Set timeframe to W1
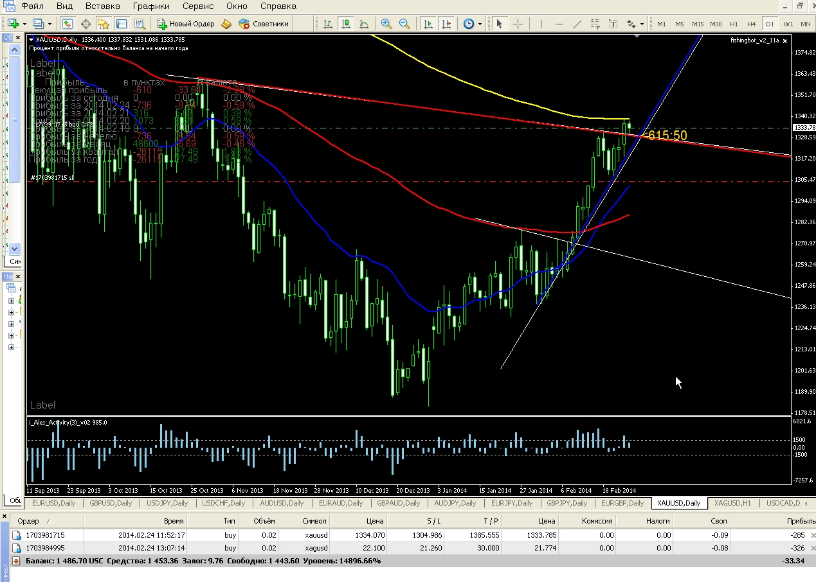This screenshot has height=582, width=816. point(788,24)
